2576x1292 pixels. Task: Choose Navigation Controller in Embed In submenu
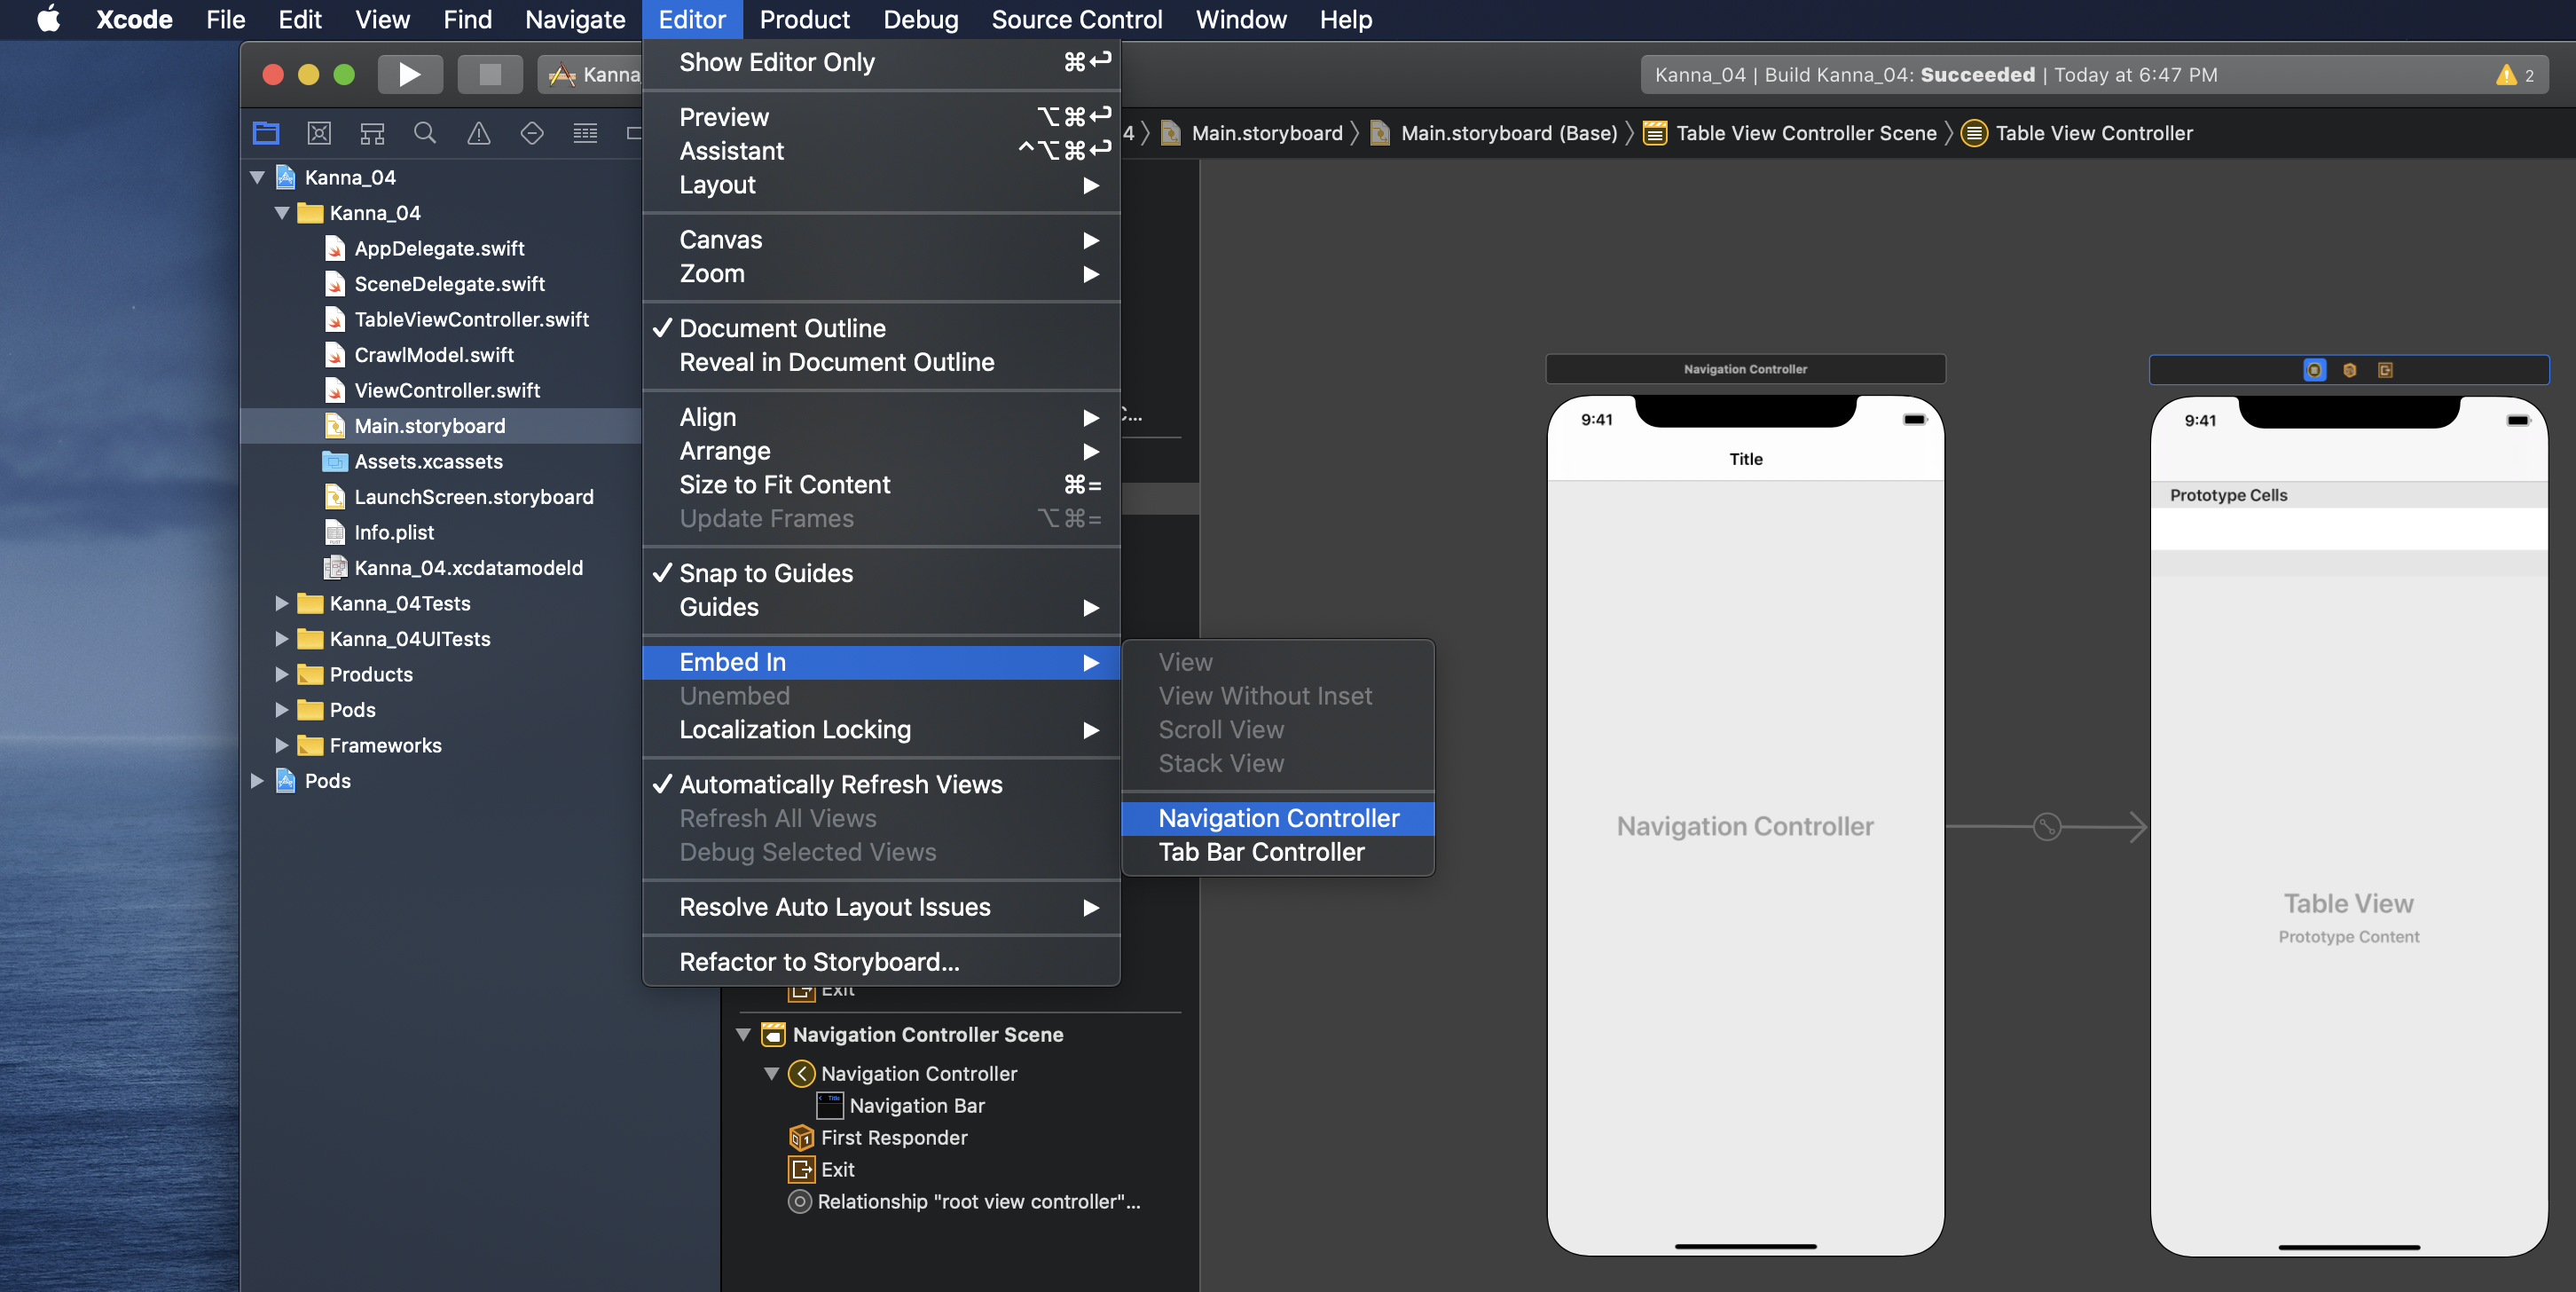pos(1278,818)
